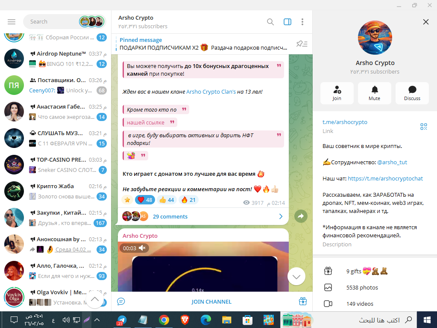Viewport: 437px width, 328px height.
Task: Select the Анастасия Габе... channel
Action: click(56, 112)
